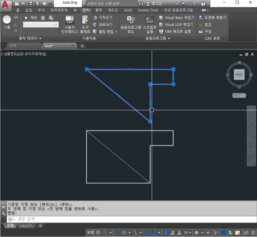Screen dimensions: 257x237
Task: Toggle clean screen icon in status bar
Action: click(246, 232)
